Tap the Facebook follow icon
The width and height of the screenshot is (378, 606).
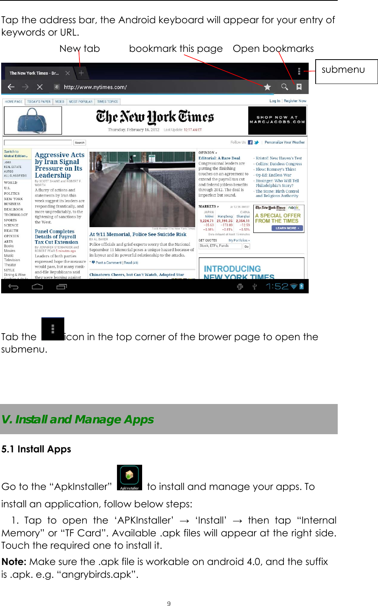click(x=251, y=142)
